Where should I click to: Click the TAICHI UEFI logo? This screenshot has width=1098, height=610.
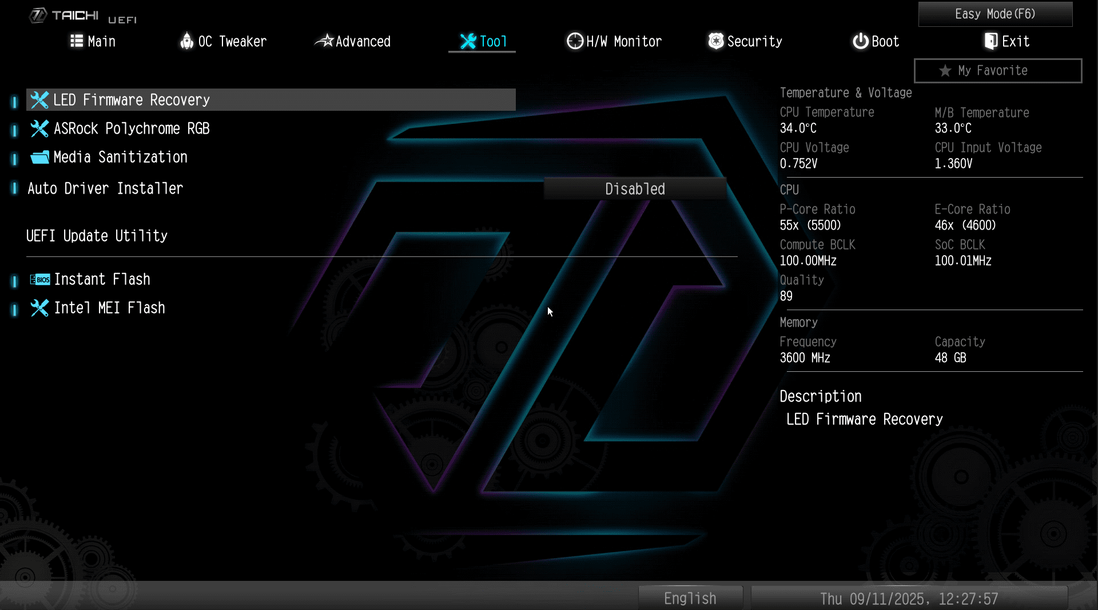pos(83,16)
